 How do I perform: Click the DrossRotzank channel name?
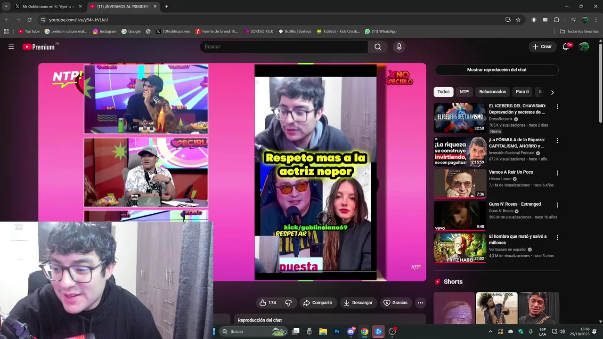point(501,119)
